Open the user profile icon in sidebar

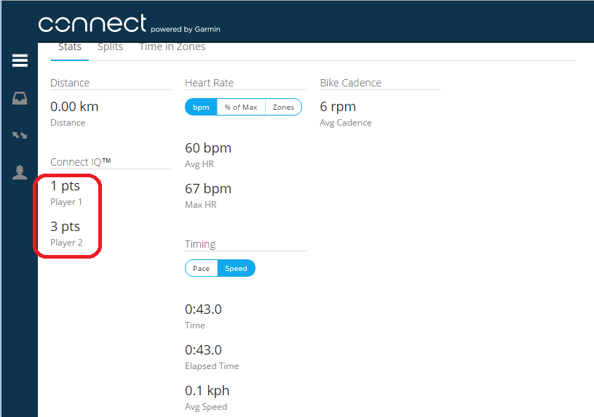[x=20, y=172]
